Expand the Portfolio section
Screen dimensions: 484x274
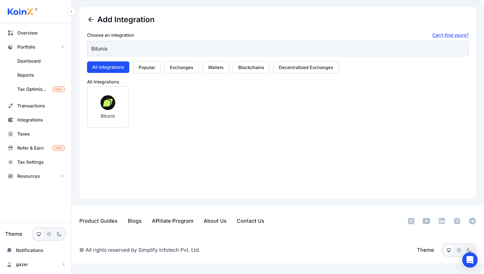62,47
